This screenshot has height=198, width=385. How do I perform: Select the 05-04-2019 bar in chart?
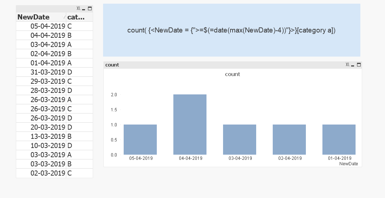click(140, 140)
